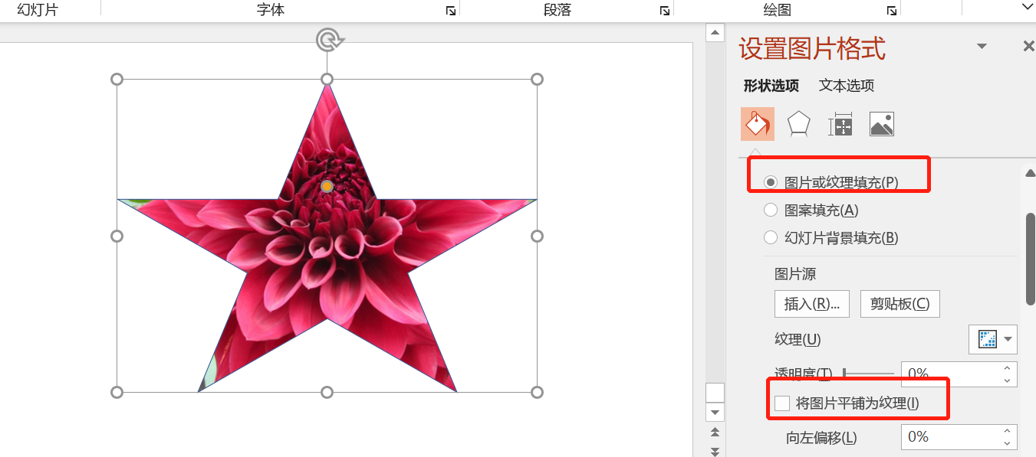Screen dimensions: 1036x457
Task: Click the right-middle resize handle
Action: tap(537, 236)
